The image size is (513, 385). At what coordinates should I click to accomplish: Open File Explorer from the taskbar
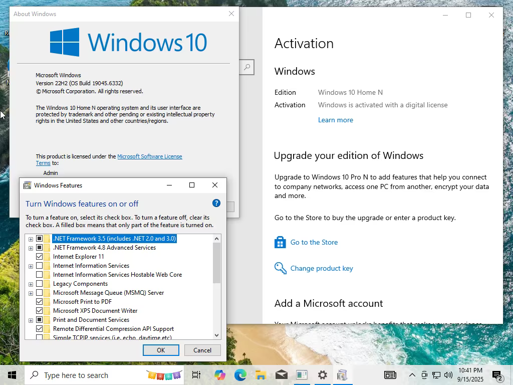(261, 375)
